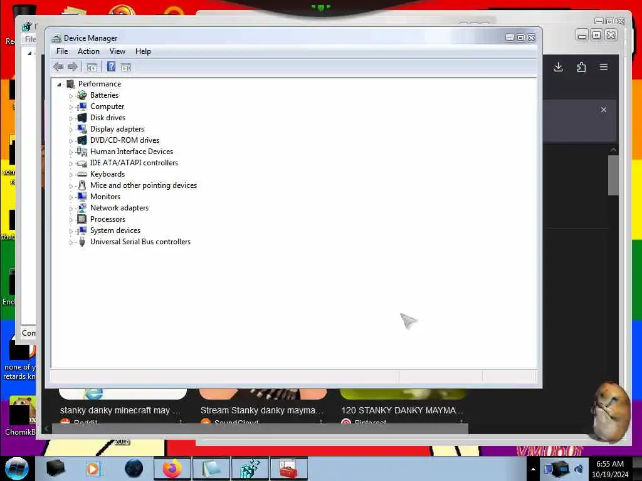
Task: Open the Windows Start orb
Action: point(17,468)
